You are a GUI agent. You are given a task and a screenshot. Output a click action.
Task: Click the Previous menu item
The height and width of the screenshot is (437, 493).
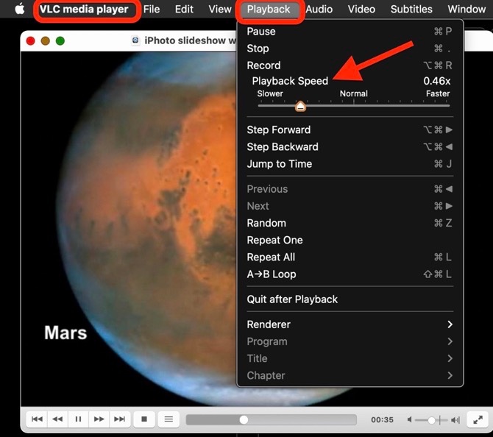click(x=350, y=189)
